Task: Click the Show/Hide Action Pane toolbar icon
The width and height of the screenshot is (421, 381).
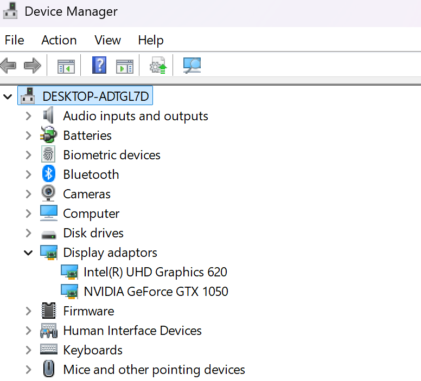Action: coord(125,66)
